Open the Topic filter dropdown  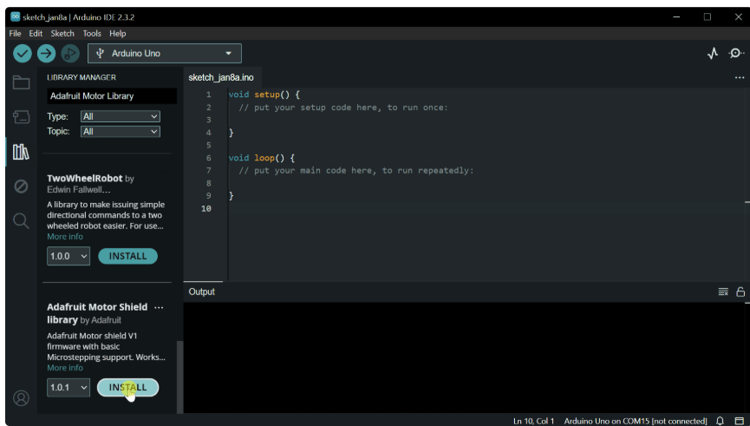(120, 131)
